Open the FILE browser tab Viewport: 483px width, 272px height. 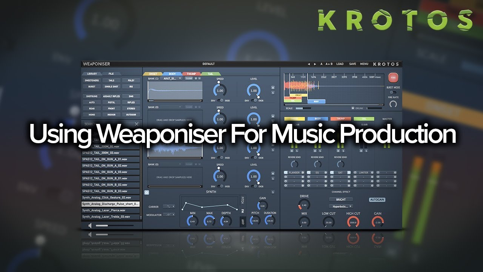pos(111,74)
